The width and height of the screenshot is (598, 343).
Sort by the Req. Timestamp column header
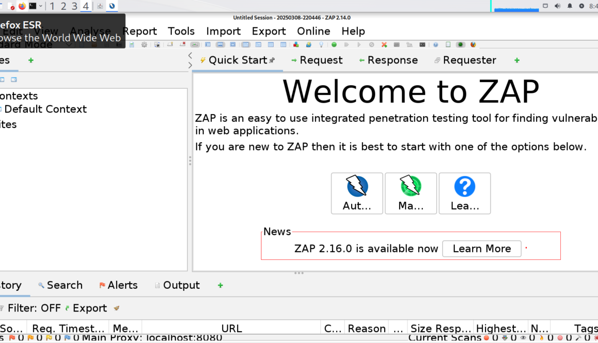(x=68, y=329)
